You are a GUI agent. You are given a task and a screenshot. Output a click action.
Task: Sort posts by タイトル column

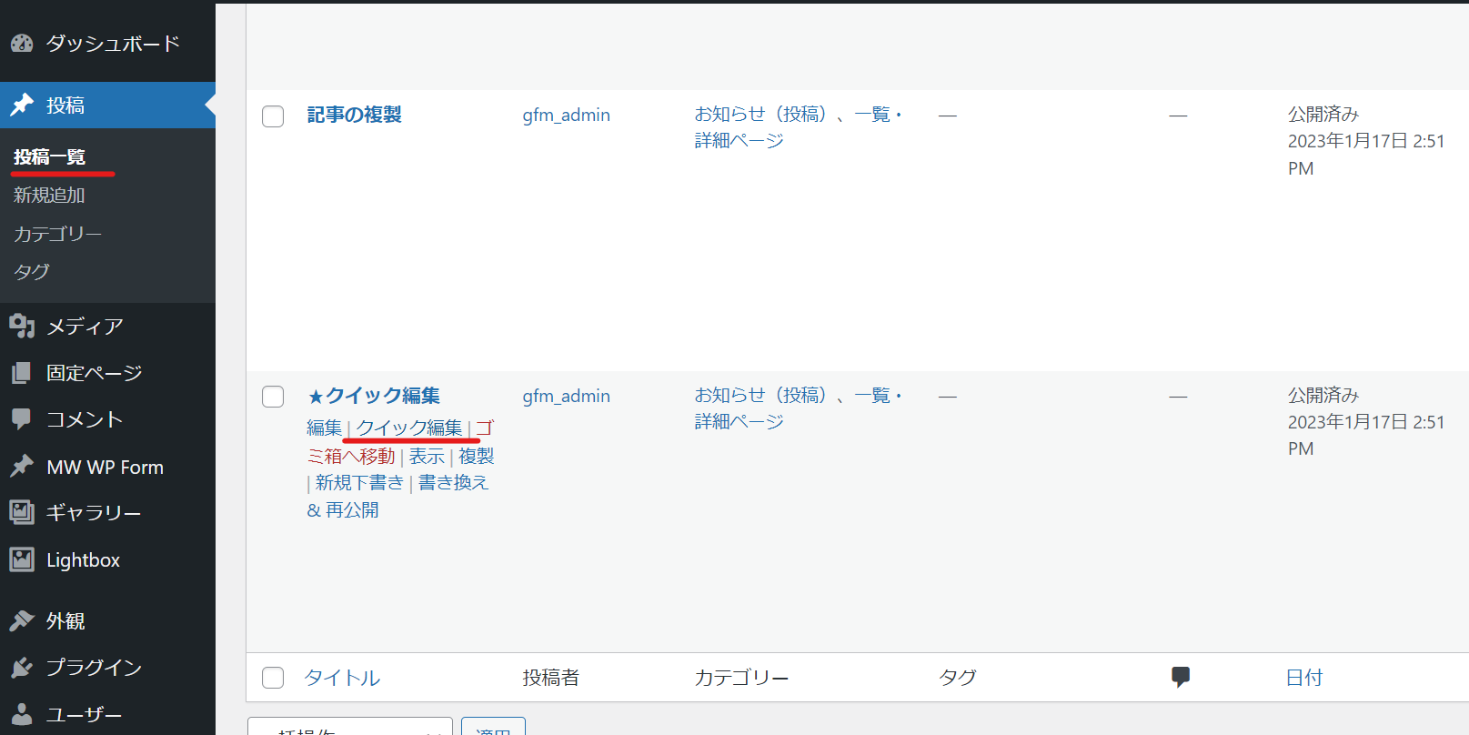pos(342,678)
